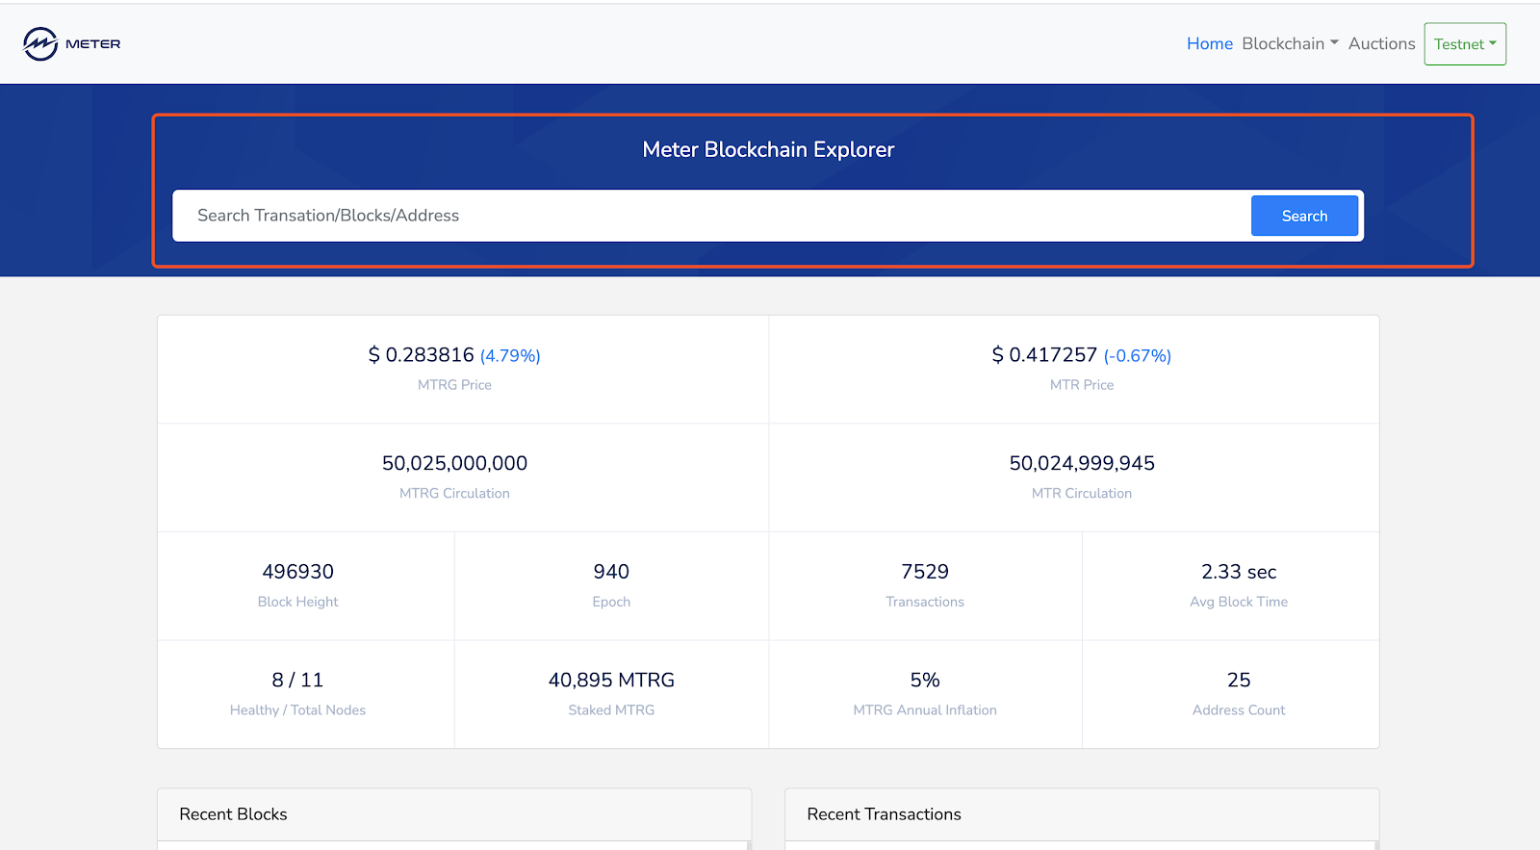This screenshot has width=1540, height=850.
Task: Go to the Home page link
Action: click(x=1209, y=43)
